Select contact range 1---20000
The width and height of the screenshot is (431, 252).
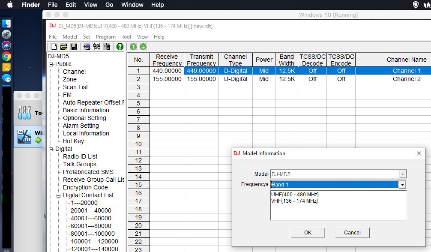[84, 203]
